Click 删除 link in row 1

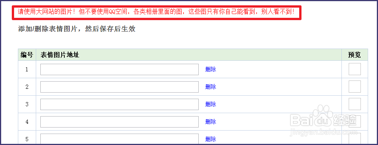click(211, 69)
